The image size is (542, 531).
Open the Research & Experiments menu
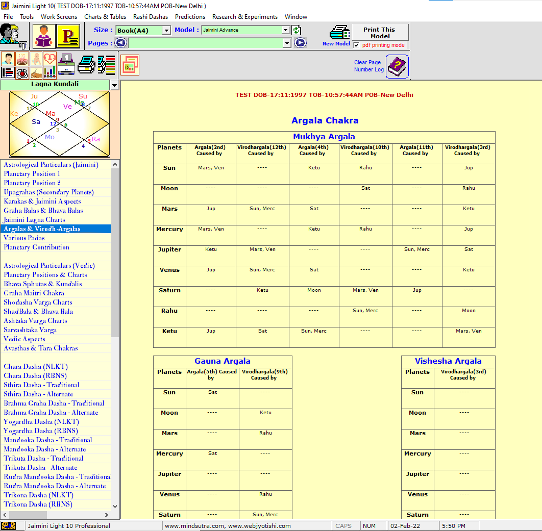click(x=245, y=17)
